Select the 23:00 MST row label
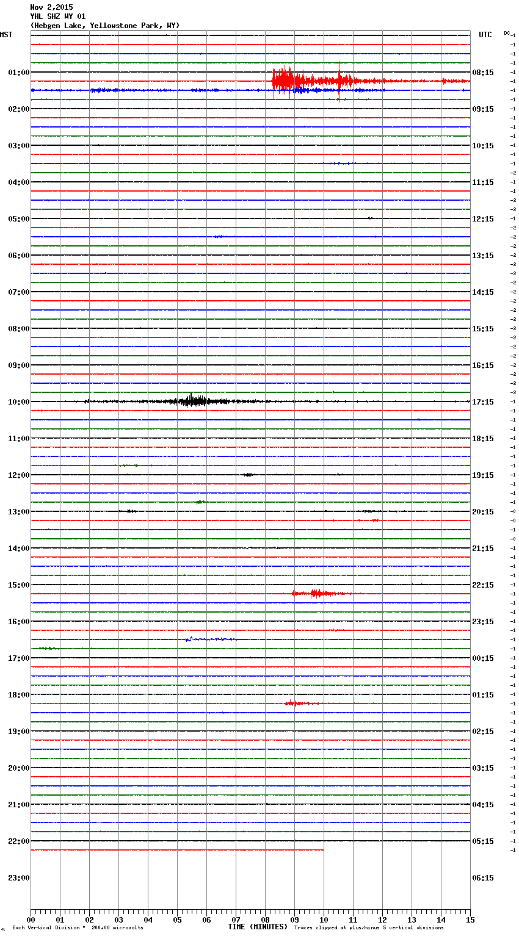Image resolution: width=519 pixels, height=936 pixels. pyautogui.click(x=19, y=878)
